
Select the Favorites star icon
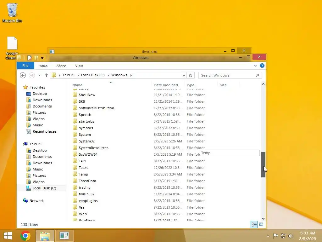25,87
